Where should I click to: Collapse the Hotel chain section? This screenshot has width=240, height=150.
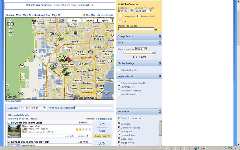point(160,112)
